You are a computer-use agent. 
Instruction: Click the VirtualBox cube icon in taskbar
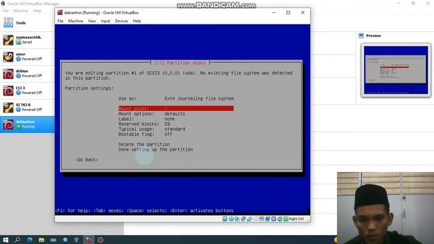point(77,240)
